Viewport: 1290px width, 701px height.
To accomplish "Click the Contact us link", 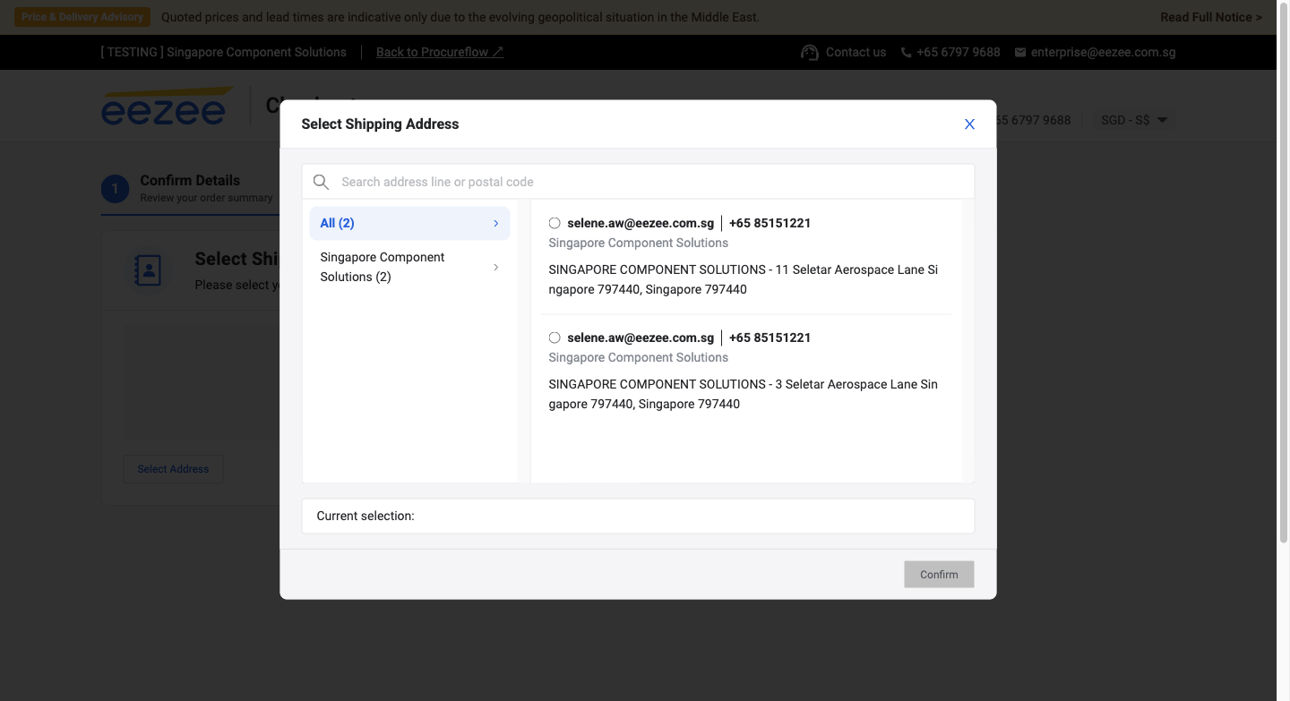I will pyautogui.click(x=856, y=52).
